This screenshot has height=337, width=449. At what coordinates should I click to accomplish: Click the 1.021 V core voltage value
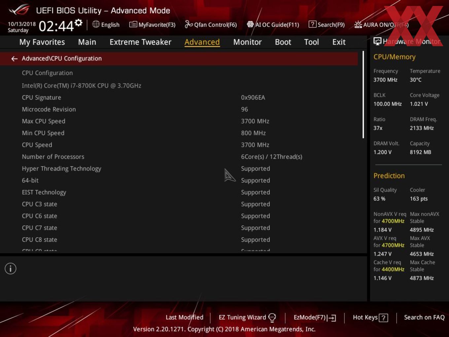point(419,104)
